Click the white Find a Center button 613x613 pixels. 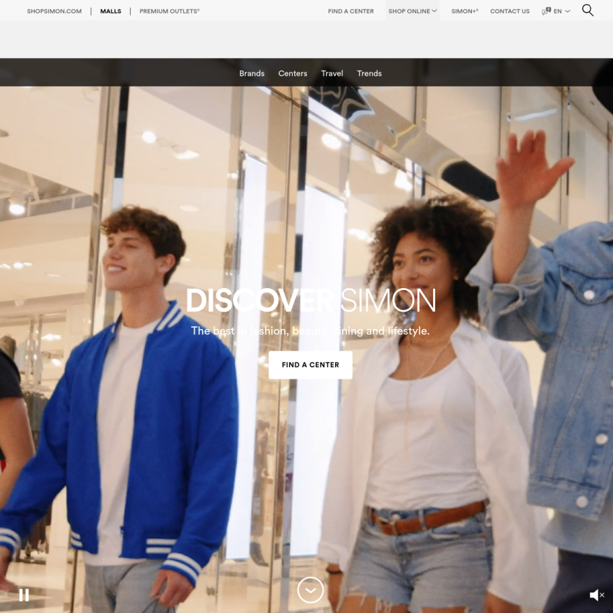pyautogui.click(x=311, y=365)
